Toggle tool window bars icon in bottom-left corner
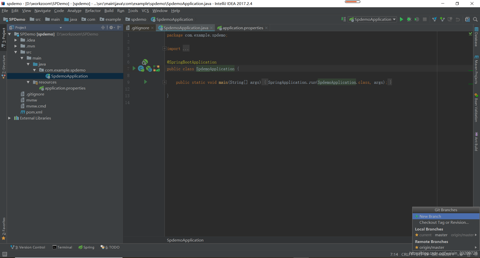This screenshot has height=258, width=480. tap(4, 254)
